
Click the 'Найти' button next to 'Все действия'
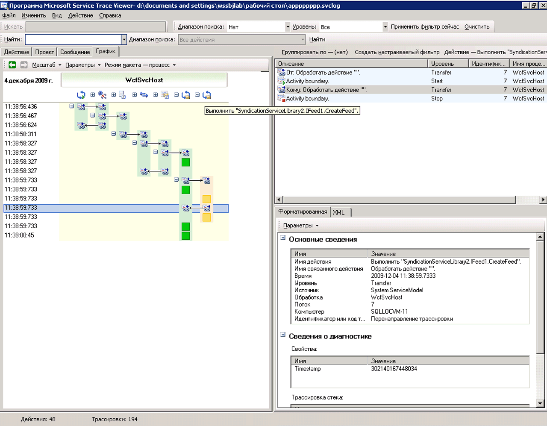pyautogui.click(x=318, y=39)
